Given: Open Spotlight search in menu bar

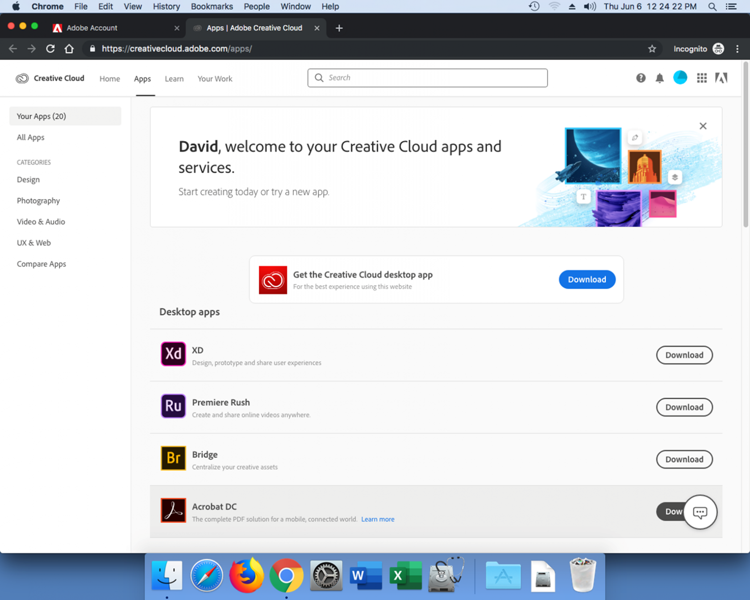Looking at the screenshot, I should (x=712, y=6).
